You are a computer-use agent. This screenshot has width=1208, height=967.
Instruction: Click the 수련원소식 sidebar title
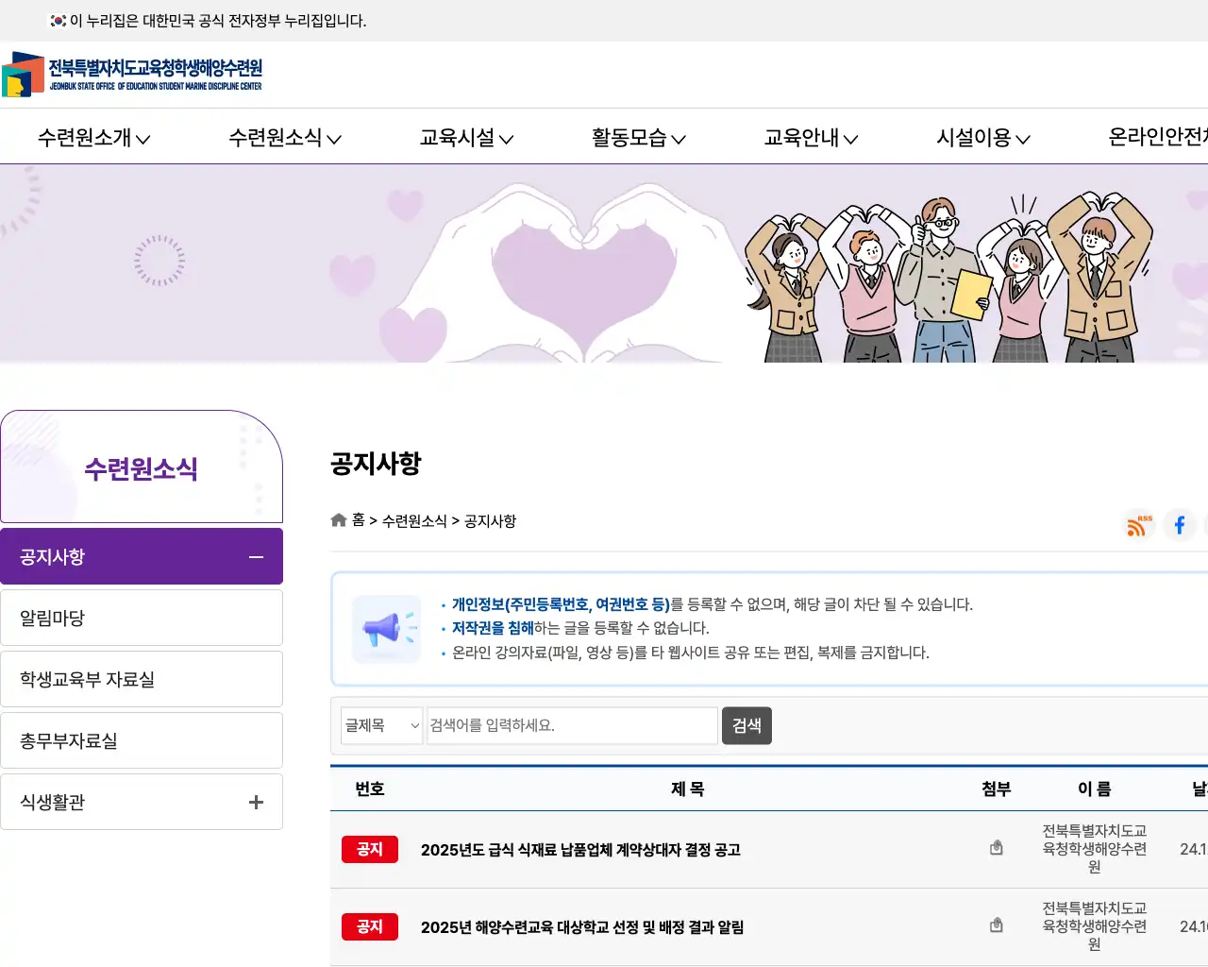tap(142, 468)
